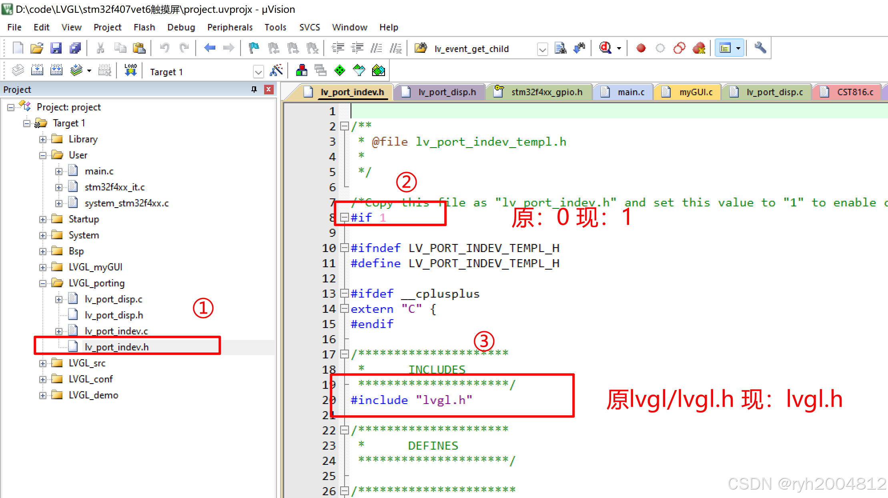Download code to target flash

(x=130, y=70)
